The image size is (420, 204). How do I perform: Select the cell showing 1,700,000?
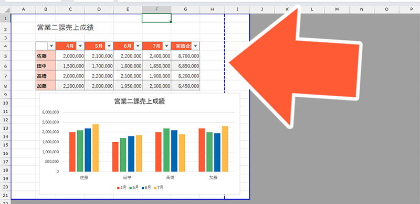(99, 66)
